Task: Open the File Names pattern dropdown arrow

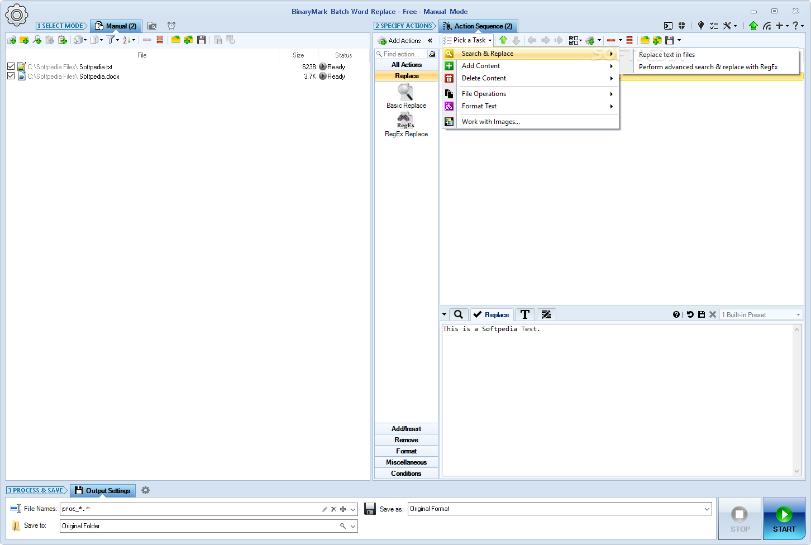Action: point(353,509)
